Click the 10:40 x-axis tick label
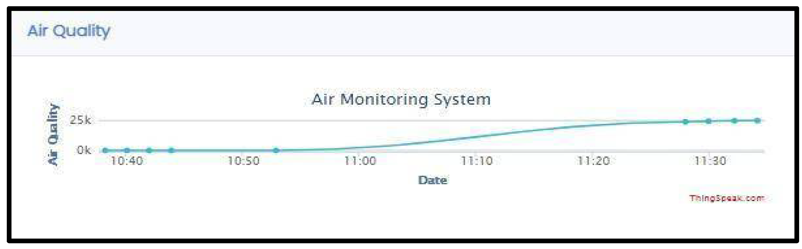Viewport: 802px width, 249px height. tap(127, 161)
